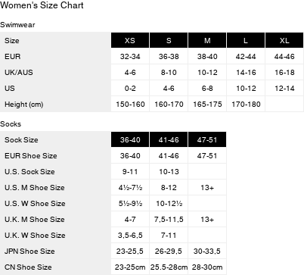Select the 41-46 sock size header

coord(169,139)
